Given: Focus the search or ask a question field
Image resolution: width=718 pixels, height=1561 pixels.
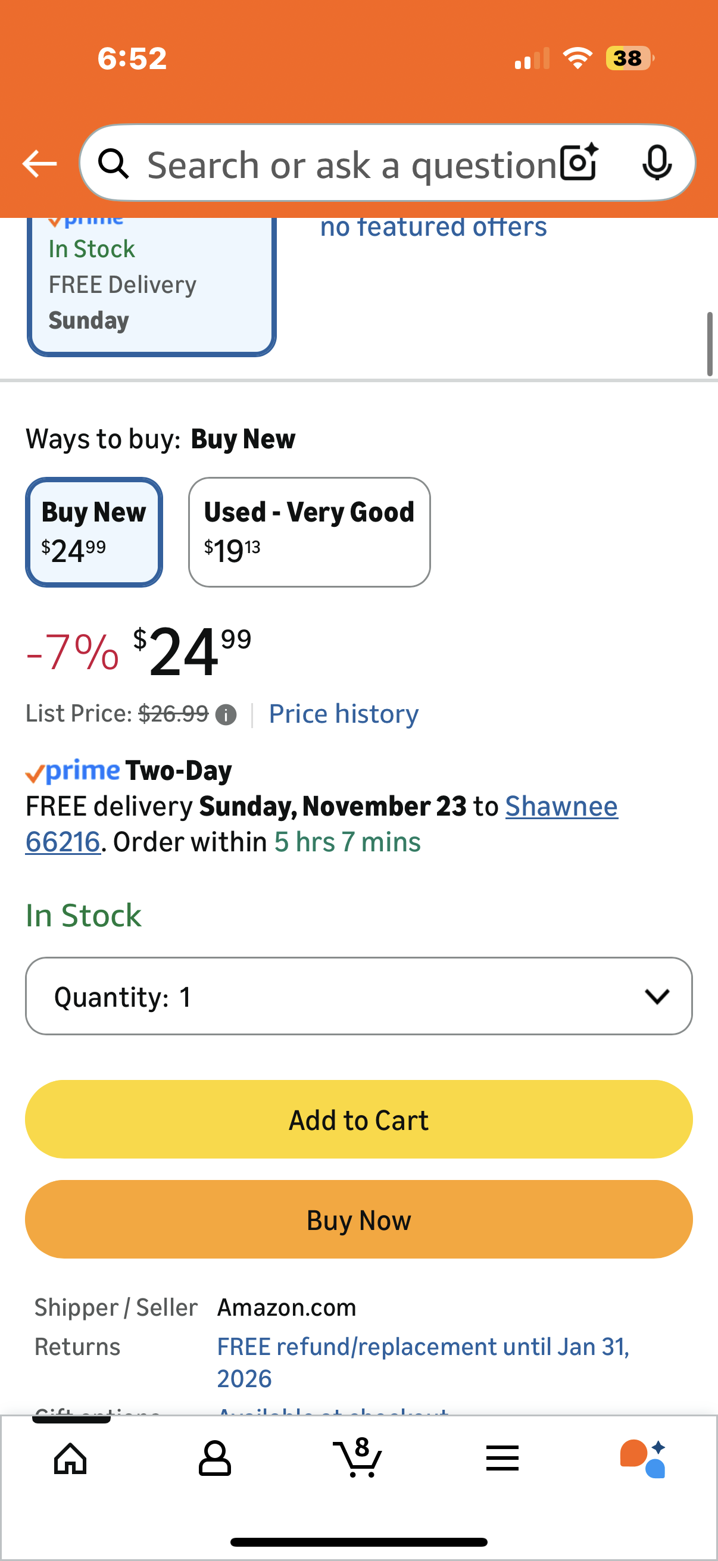Looking at the screenshot, I should [351, 165].
